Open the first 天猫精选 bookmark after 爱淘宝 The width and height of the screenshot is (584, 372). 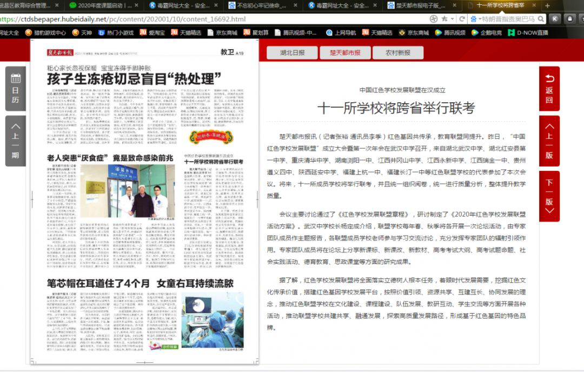(x=186, y=32)
